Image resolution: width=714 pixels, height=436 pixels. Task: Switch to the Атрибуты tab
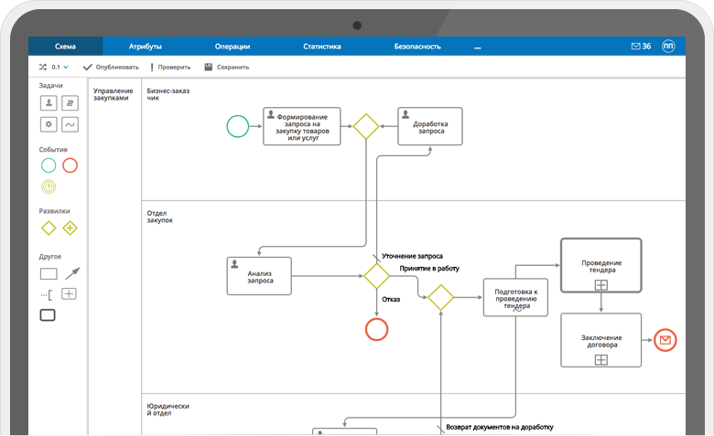point(146,46)
